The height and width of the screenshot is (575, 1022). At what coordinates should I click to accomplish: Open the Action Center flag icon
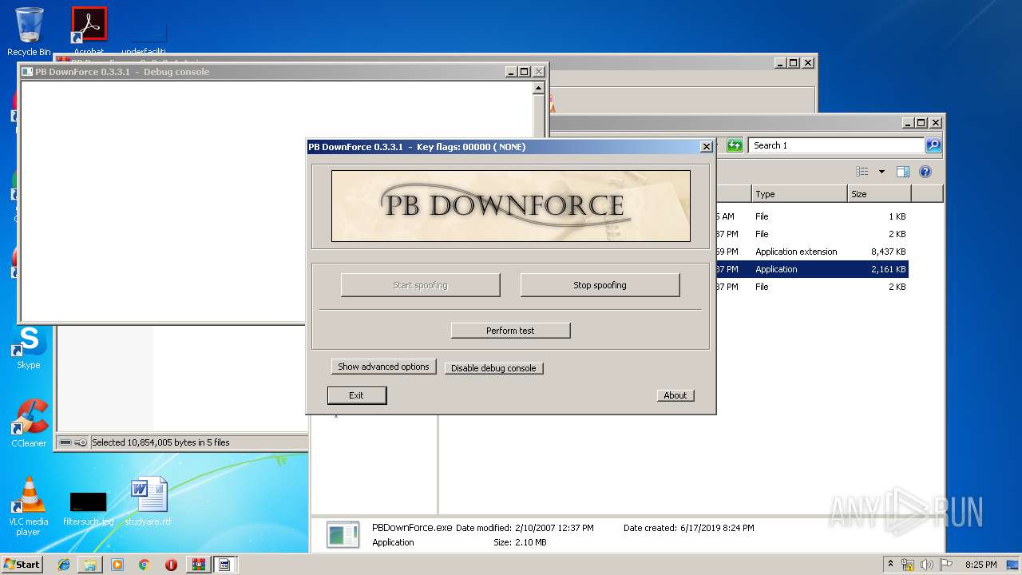945,565
